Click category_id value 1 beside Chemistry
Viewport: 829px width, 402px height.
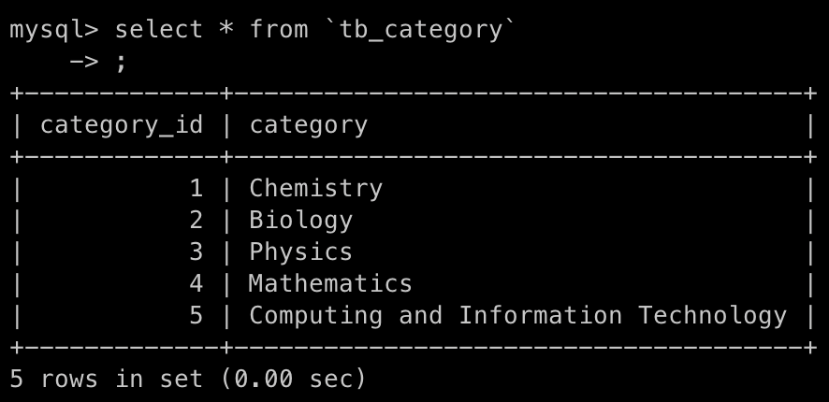(x=196, y=189)
